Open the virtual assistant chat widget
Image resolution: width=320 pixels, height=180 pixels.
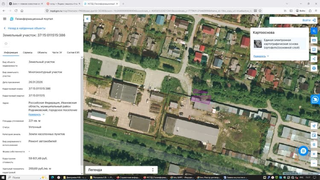coord(315,99)
